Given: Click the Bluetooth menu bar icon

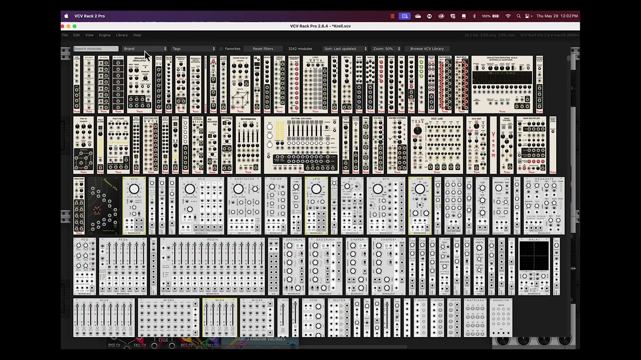Looking at the screenshot, I should click(x=474, y=16).
